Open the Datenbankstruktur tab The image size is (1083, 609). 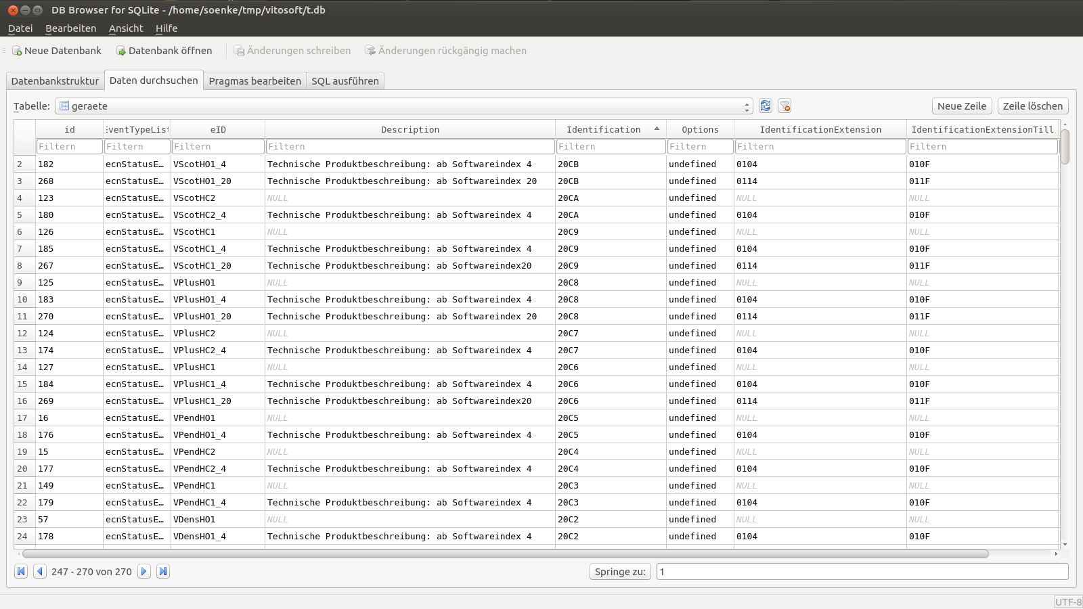54,81
